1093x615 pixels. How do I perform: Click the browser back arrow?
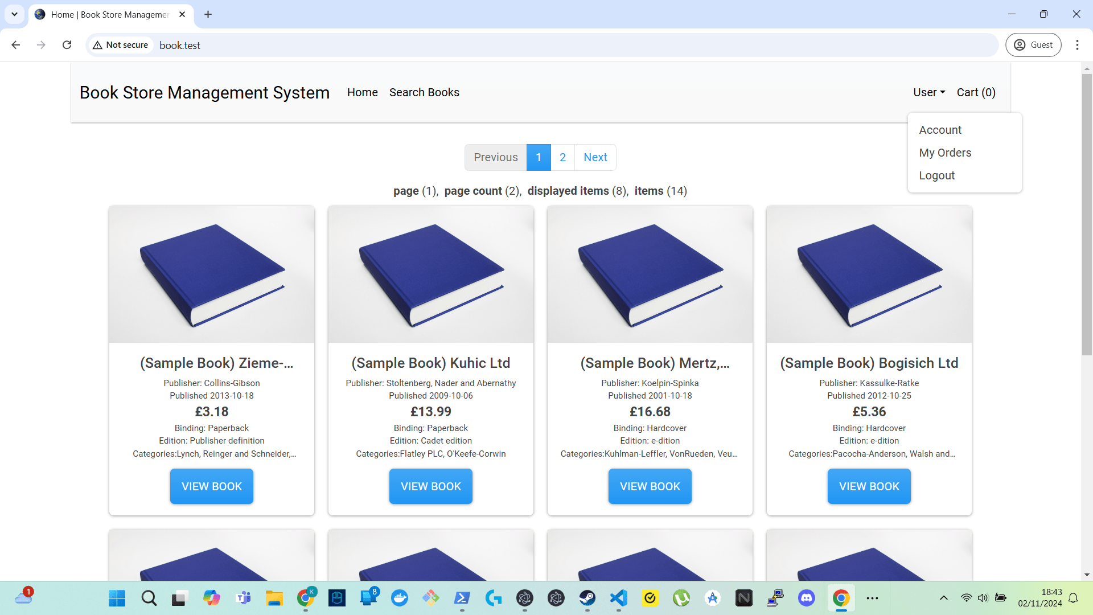16,45
